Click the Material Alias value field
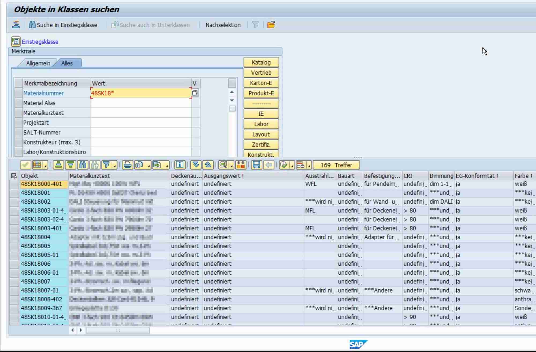This screenshot has height=352, width=536. tap(141, 103)
